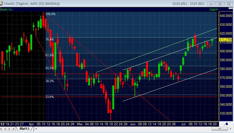Click the green 'täglich' interval label
The image size is (234, 133).
[x=214, y=9]
